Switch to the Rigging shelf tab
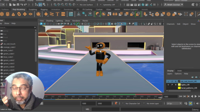 pyautogui.click(x=44, y=9)
